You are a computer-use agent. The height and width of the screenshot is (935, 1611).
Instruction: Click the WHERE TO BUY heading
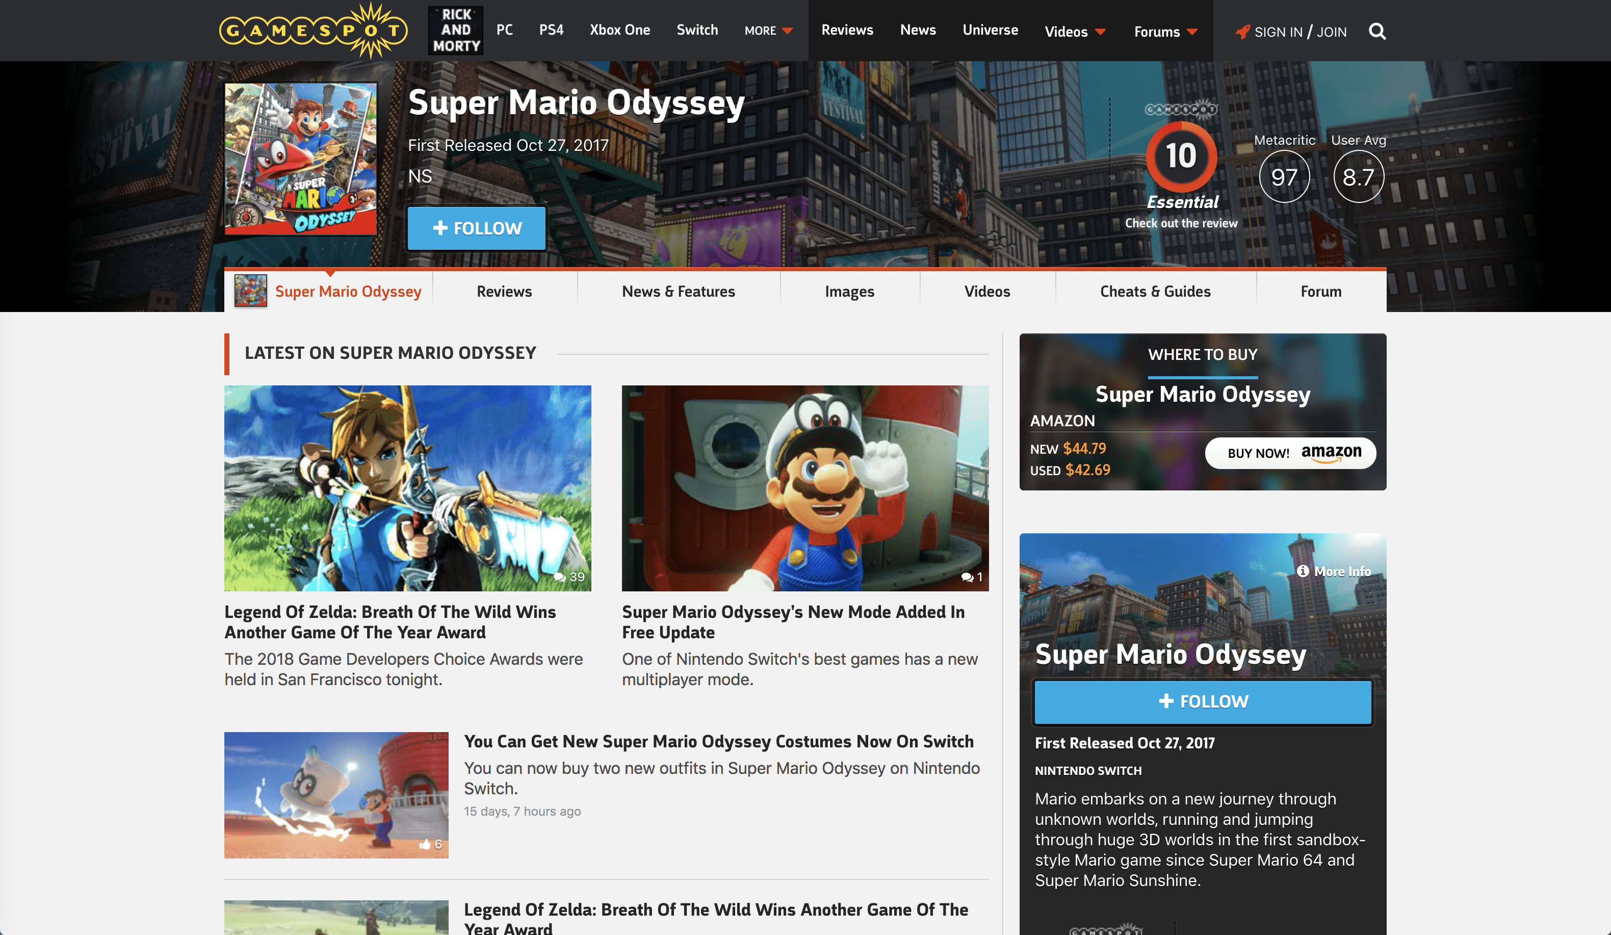(1203, 354)
